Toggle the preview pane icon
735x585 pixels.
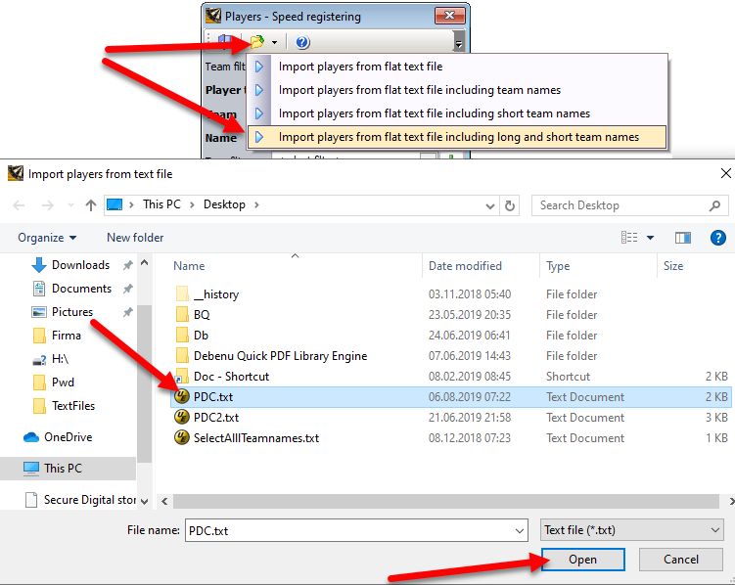683,238
